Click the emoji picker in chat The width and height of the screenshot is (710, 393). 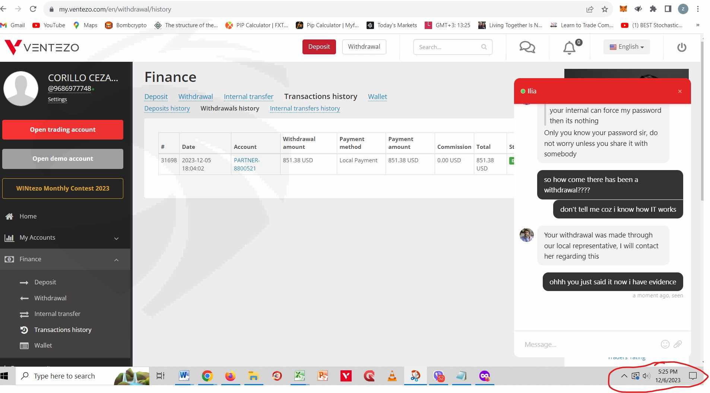pyautogui.click(x=665, y=344)
